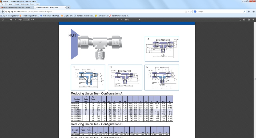Click part number D12RUT128 in table
The height and width of the screenshot is (138, 256).
(76, 114)
